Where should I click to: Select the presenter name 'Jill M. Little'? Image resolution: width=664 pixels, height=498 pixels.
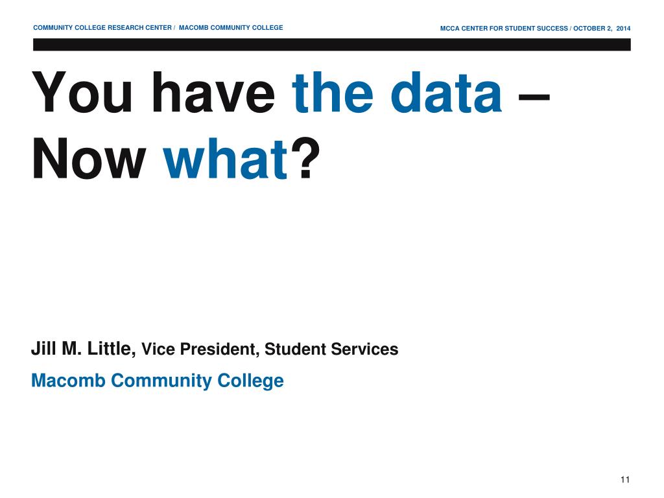click(84, 349)
